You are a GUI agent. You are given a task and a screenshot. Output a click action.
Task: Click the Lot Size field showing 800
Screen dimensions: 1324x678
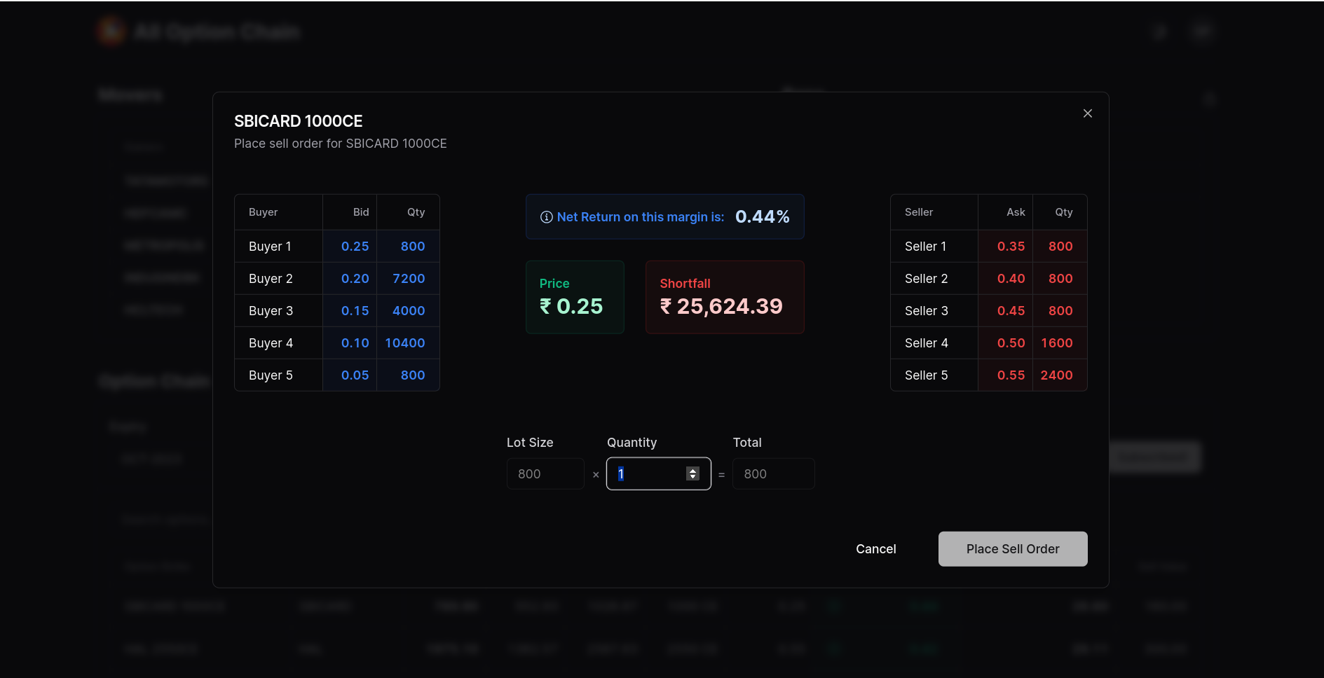click(x=545, y=473)
